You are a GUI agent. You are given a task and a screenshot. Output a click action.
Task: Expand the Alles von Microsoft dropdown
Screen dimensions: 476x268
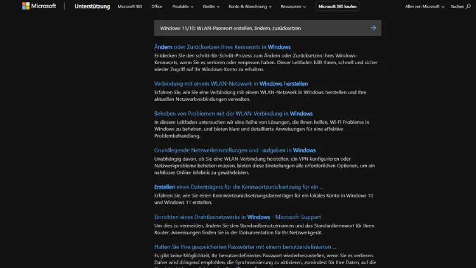(x=425, y=6)
